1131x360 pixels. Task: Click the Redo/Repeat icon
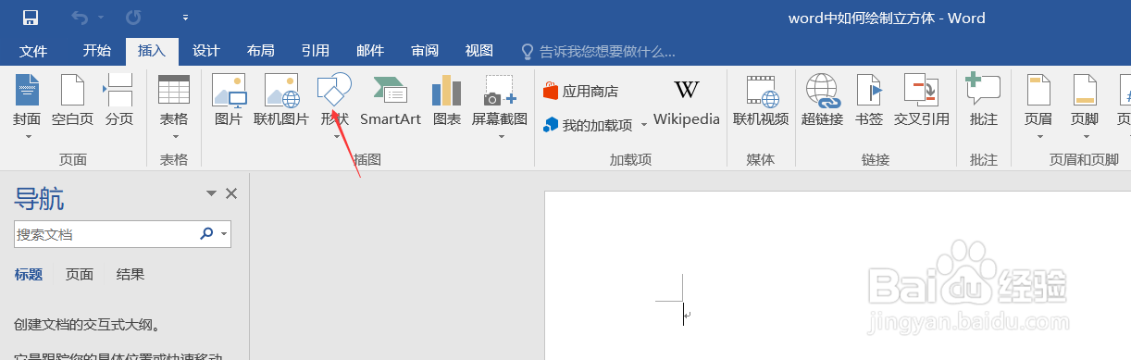coord(134,18)
